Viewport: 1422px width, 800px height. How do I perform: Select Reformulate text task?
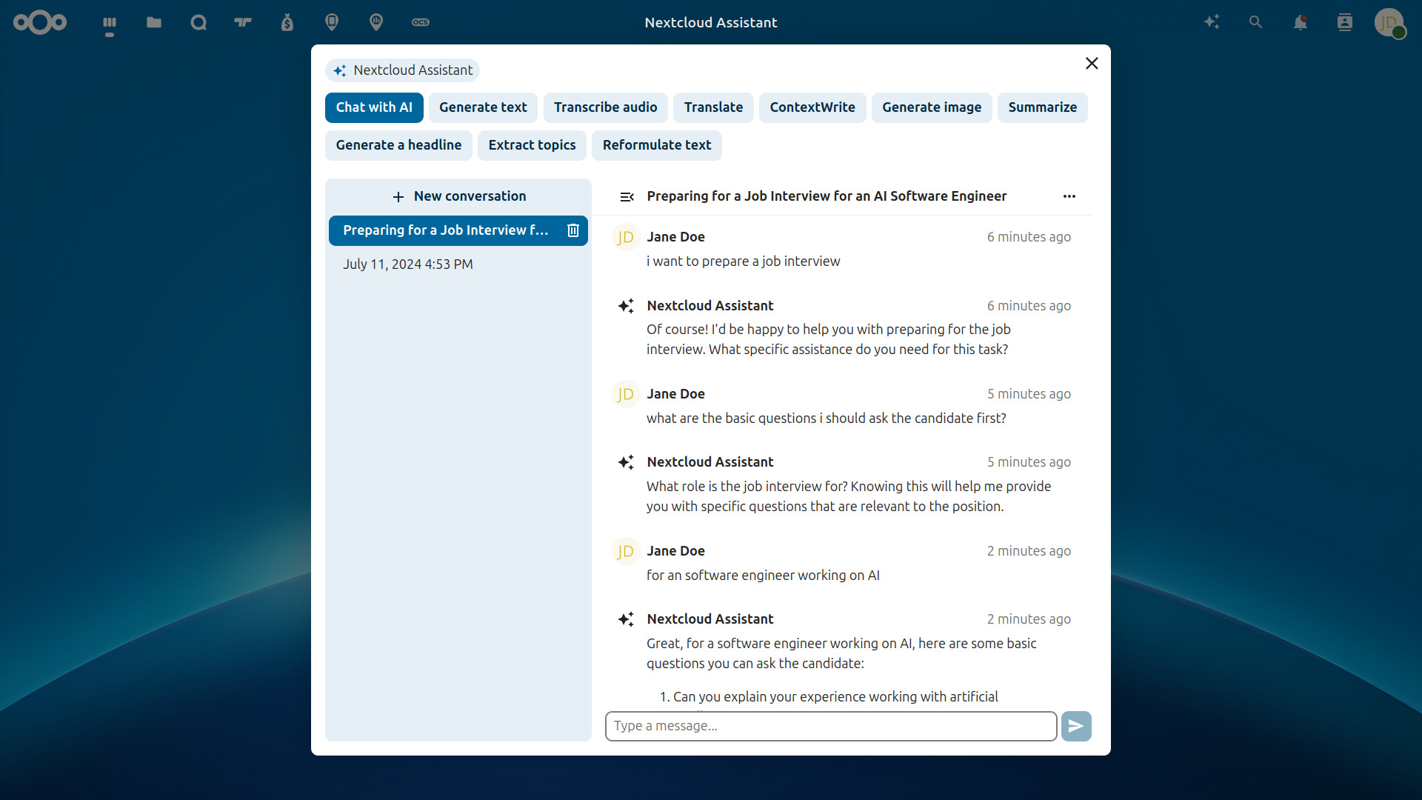click(657, 145)
